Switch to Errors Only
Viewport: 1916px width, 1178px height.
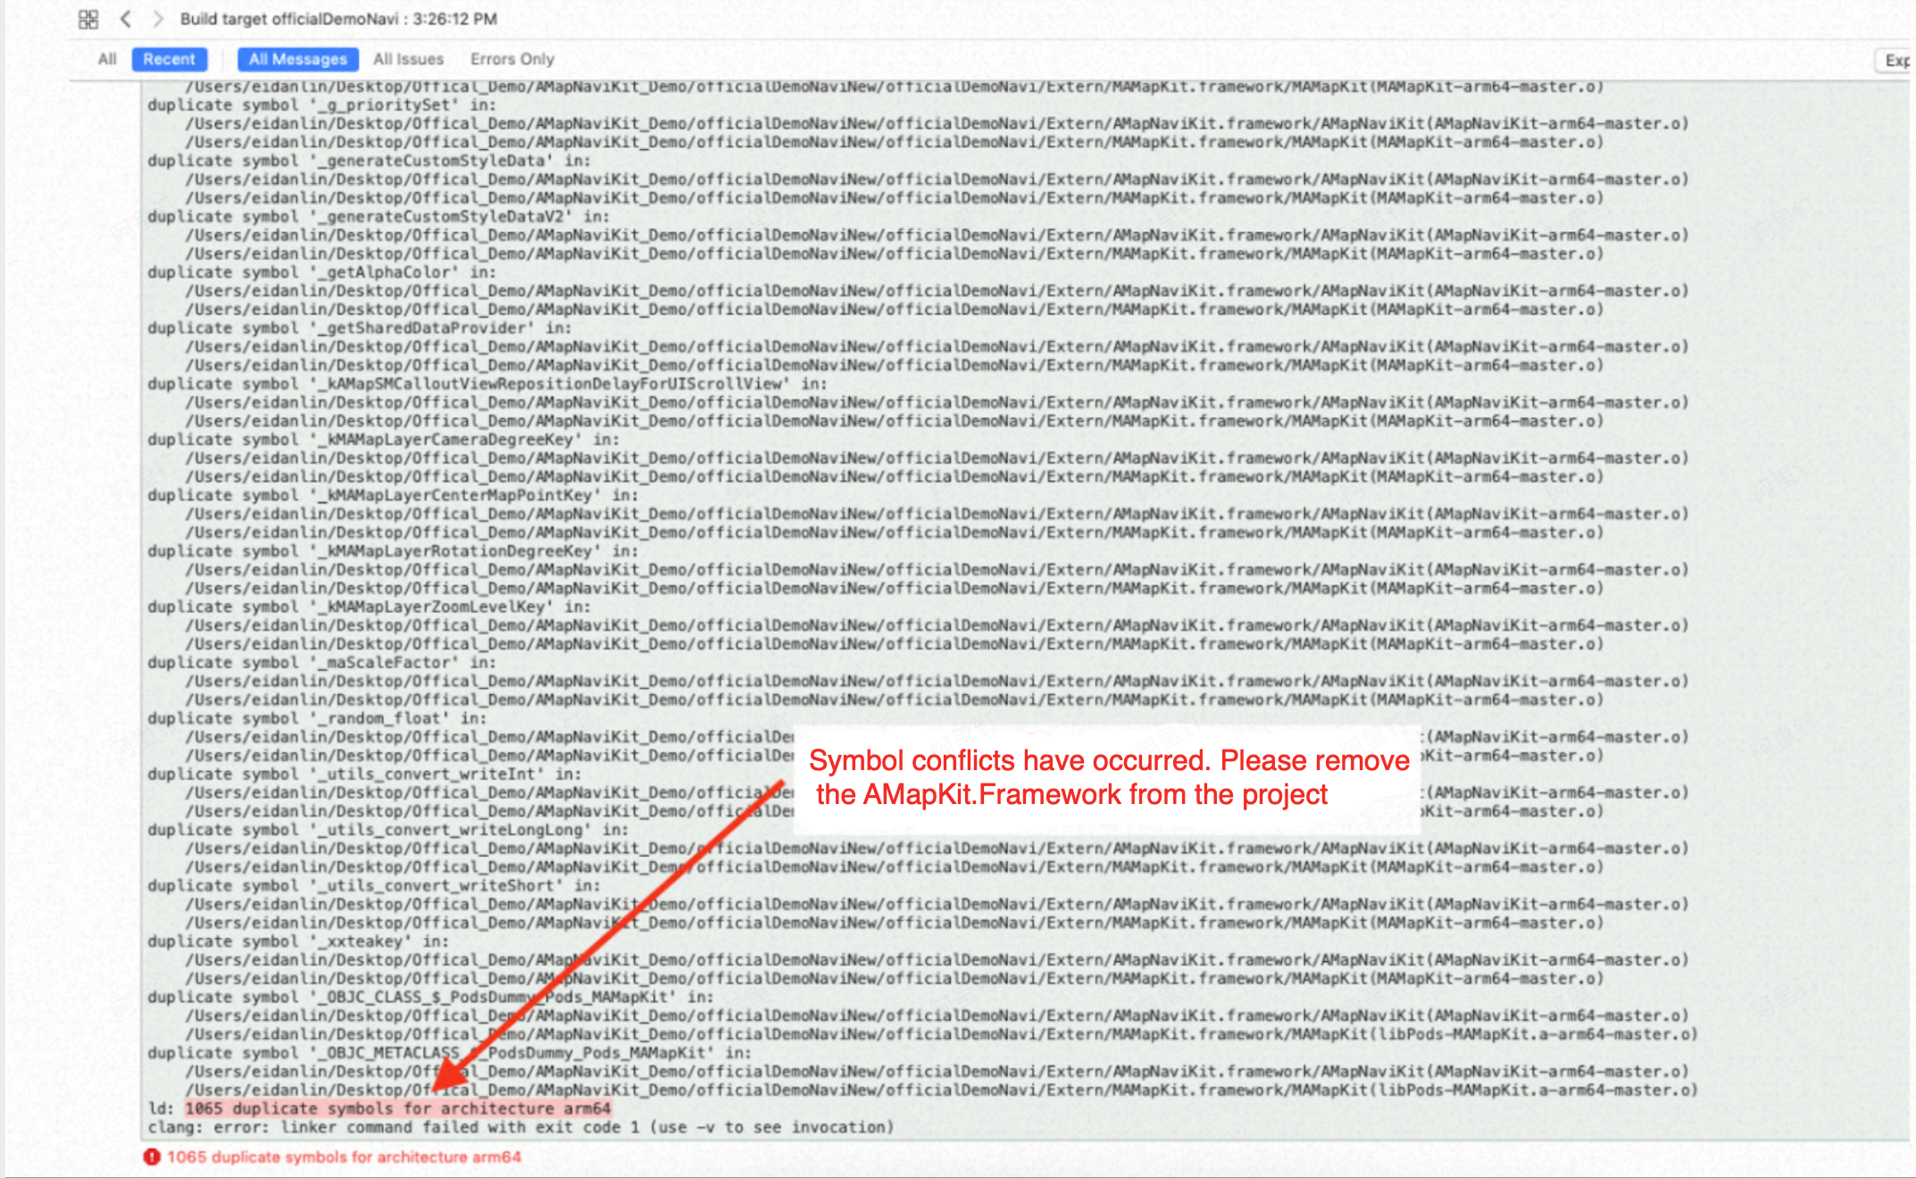(x=512, y=59)
